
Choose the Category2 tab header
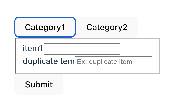107,27
